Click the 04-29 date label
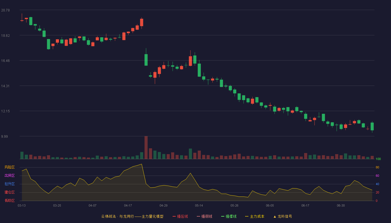 coord(163,205)
